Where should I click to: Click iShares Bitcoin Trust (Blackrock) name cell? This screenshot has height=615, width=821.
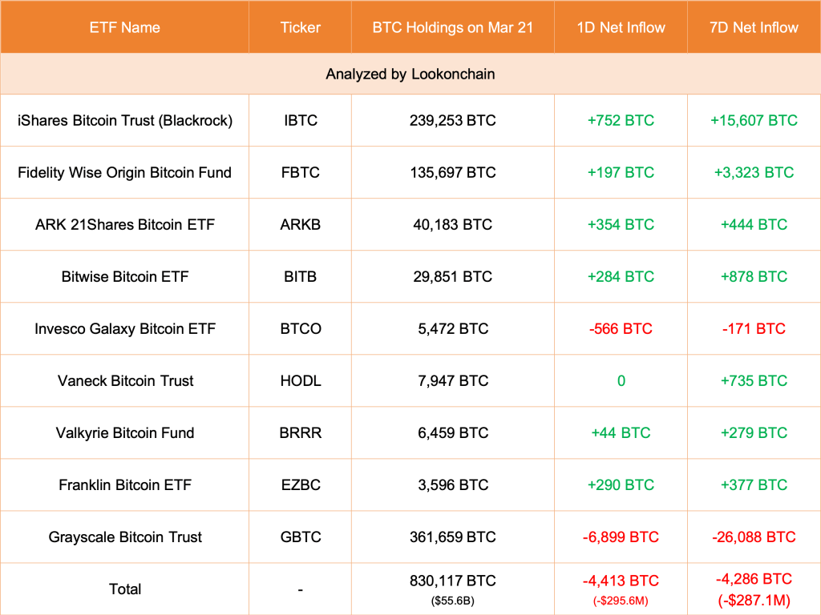[x=124, y=121]
